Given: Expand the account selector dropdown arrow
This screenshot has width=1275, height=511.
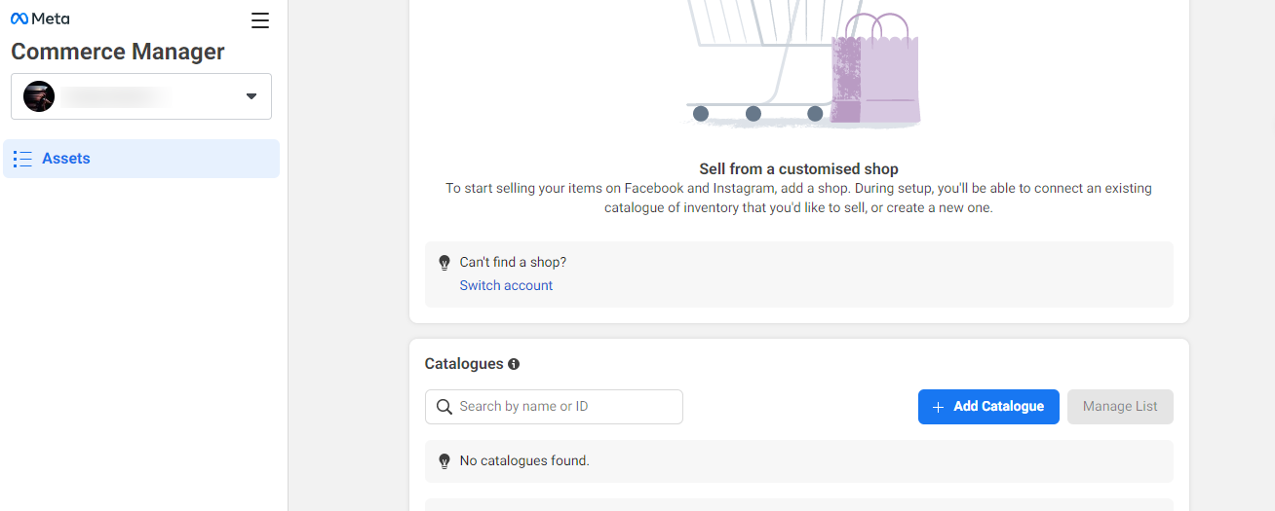Looking at the screenshot, I should (x=251, y=96).
